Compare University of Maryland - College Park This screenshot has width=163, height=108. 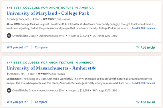point(41,47)
